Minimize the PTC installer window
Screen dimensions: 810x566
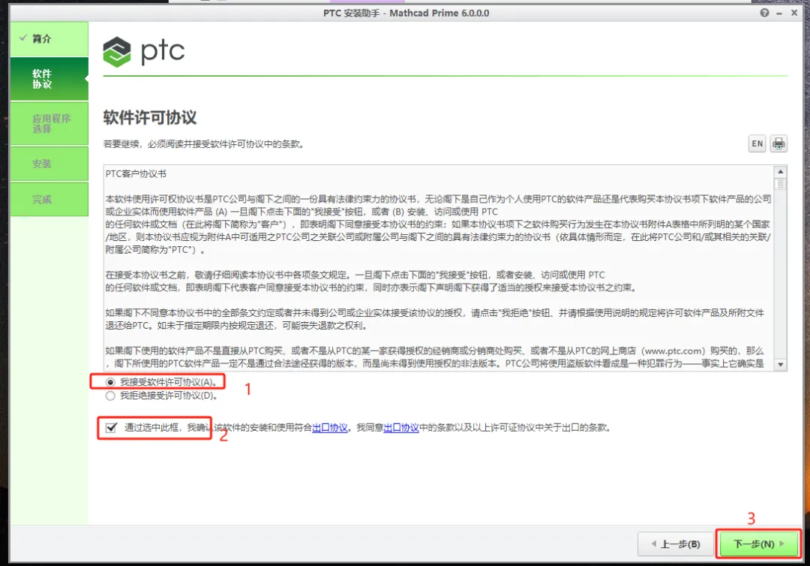point(779,13)
